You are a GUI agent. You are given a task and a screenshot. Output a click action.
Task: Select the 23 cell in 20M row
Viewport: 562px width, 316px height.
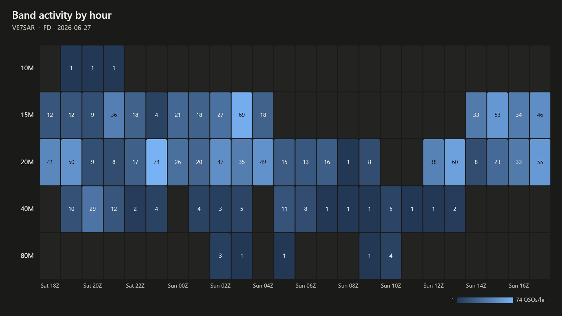(497, 162)
